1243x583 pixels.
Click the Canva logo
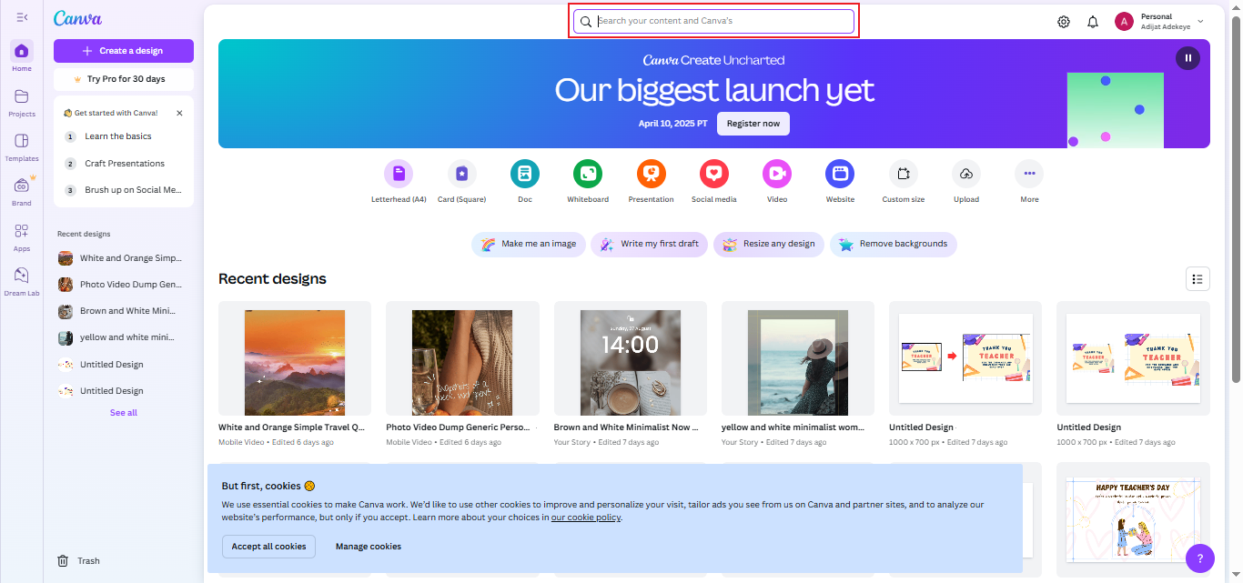pos(78,18)
